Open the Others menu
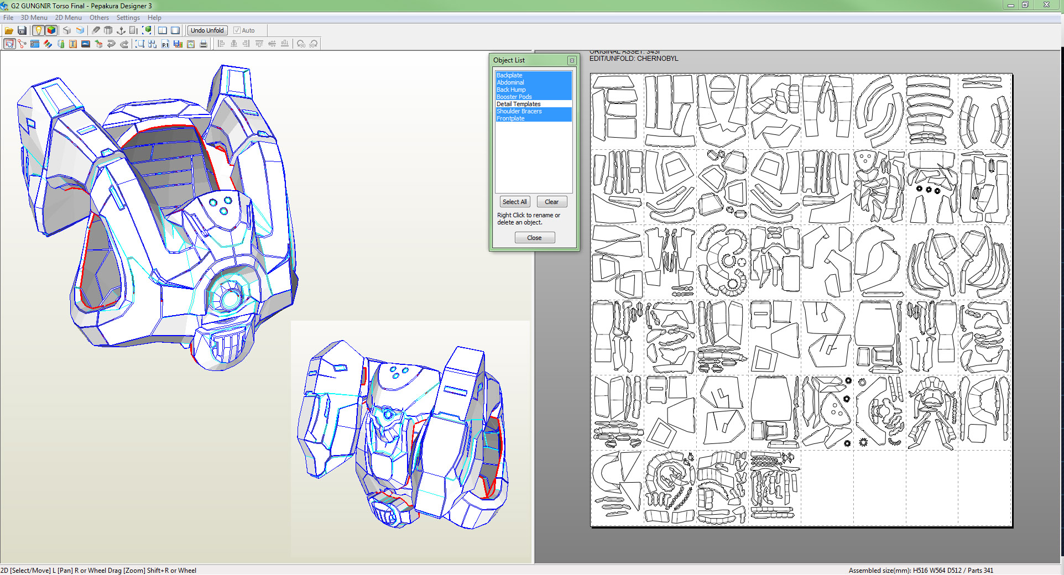 click(100, 18)
